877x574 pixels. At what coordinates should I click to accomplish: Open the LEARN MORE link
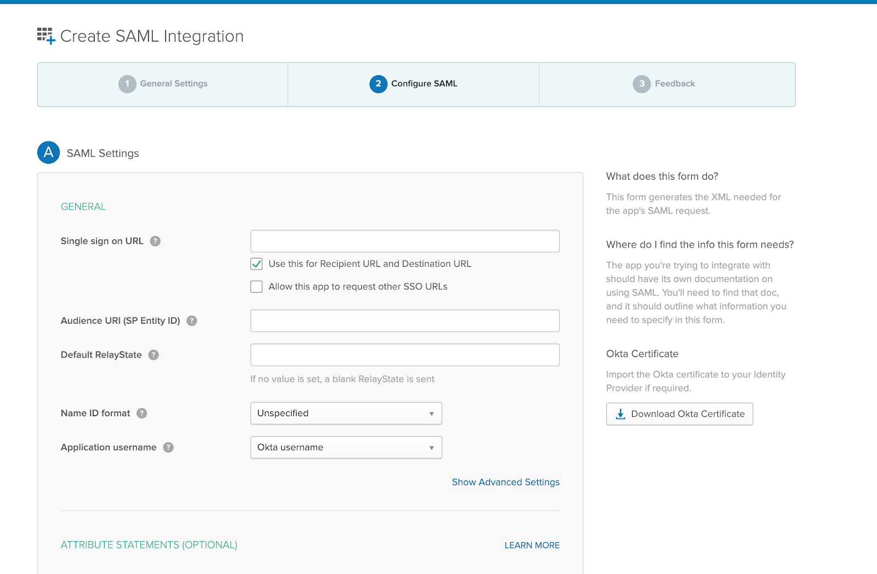pos(532,546)
